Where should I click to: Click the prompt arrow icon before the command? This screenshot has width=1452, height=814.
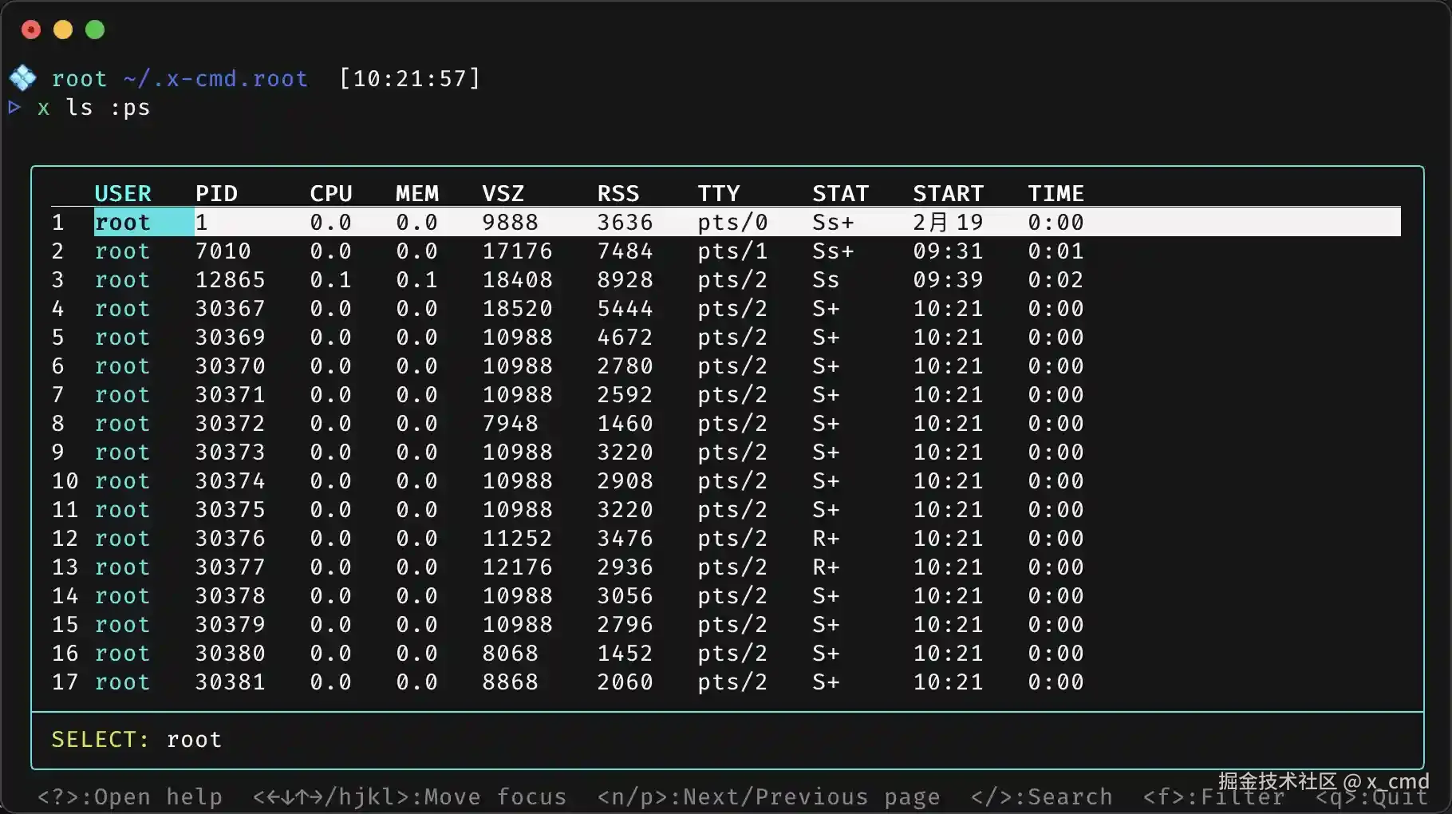coord(14,107)
